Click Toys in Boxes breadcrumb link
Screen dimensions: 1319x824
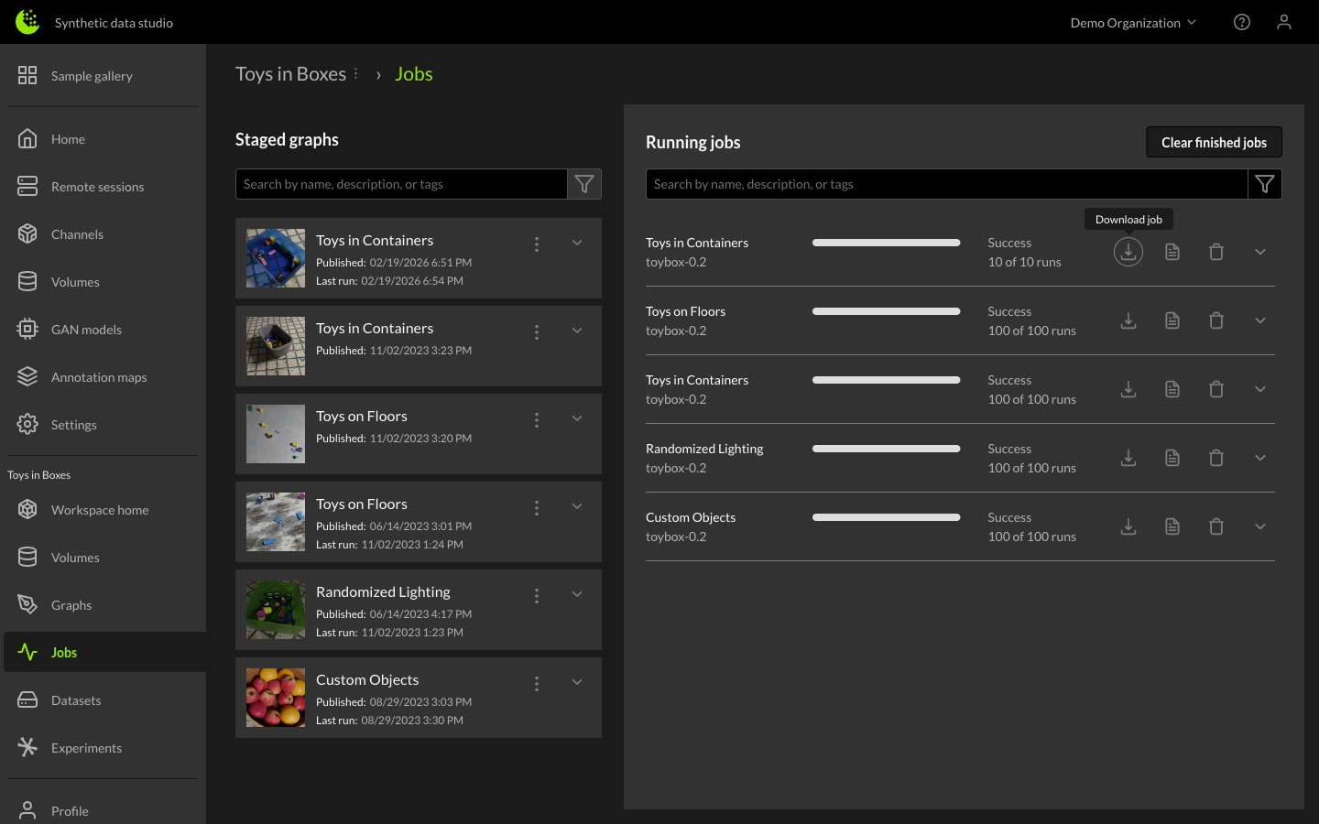click(x=290, y=74)
